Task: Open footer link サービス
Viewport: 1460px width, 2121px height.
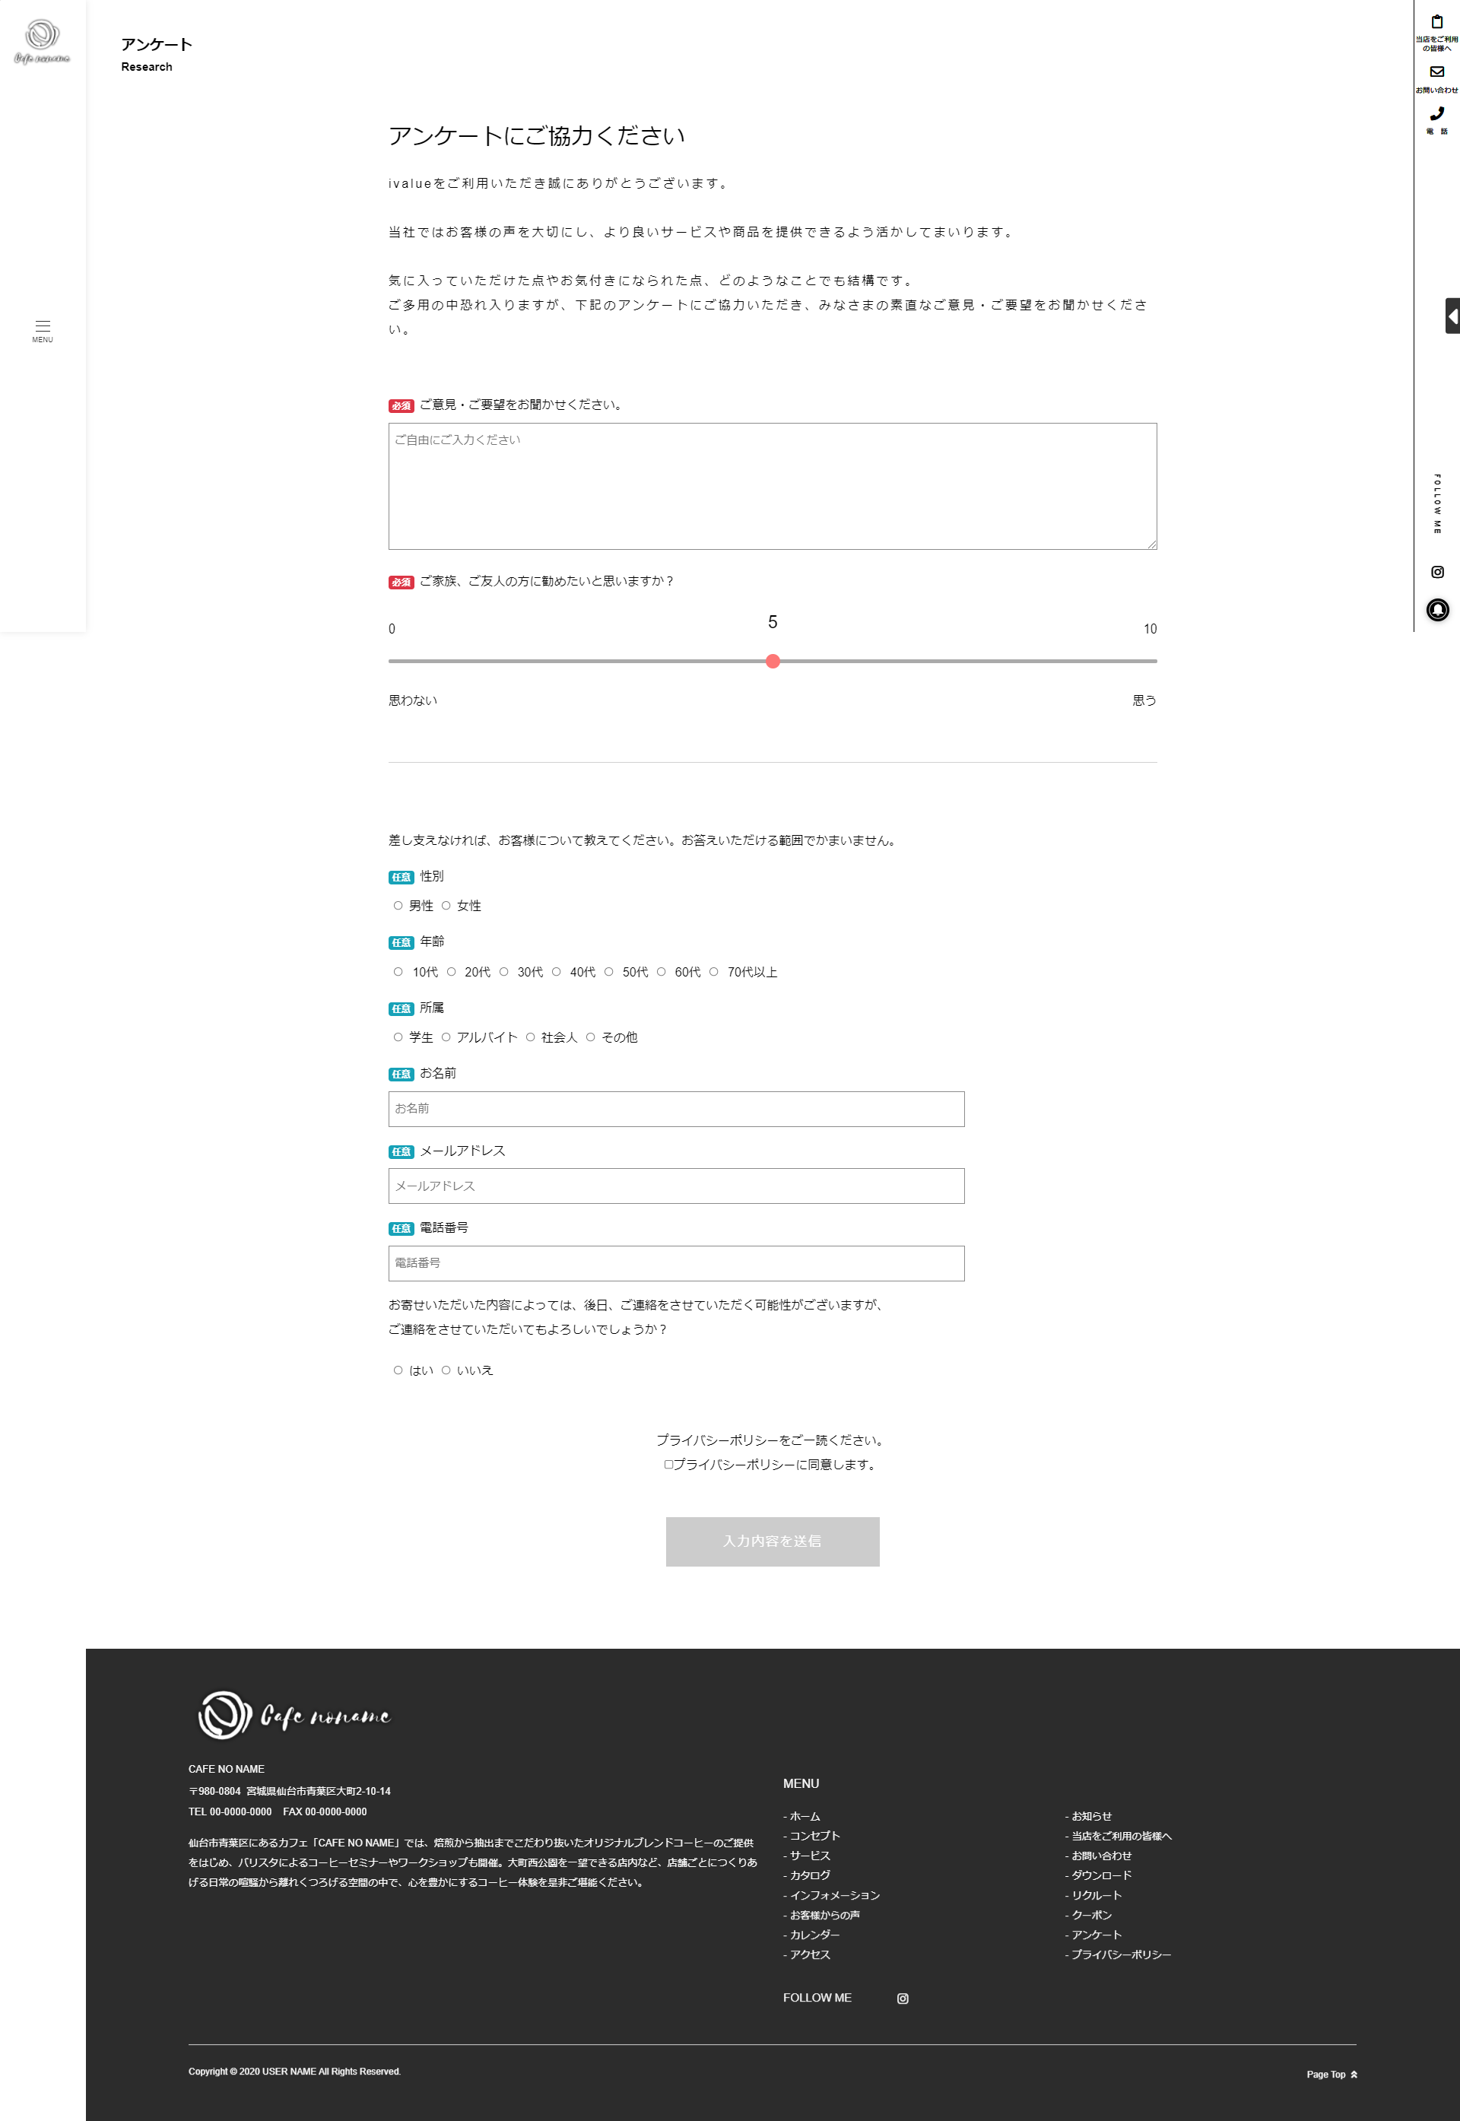Action: [x=807, y=1855]
